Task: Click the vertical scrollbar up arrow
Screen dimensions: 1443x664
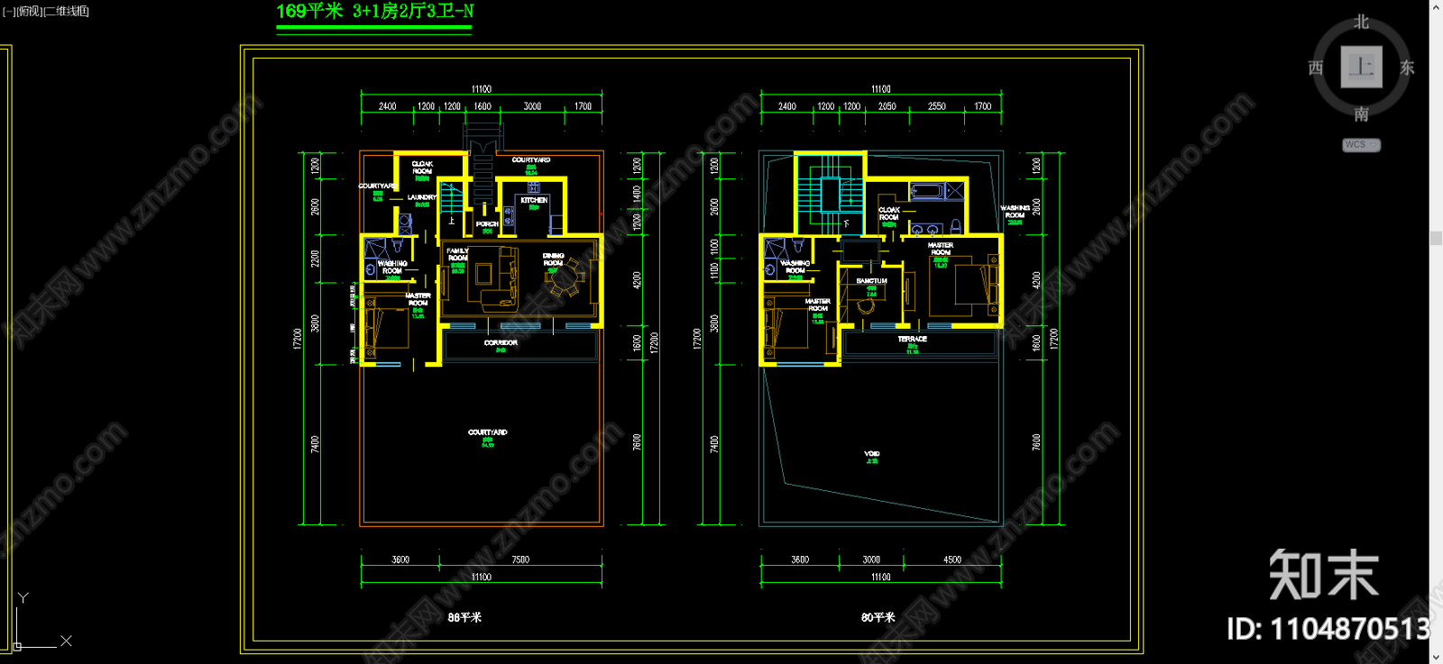Action: [x=1436, y=7]
